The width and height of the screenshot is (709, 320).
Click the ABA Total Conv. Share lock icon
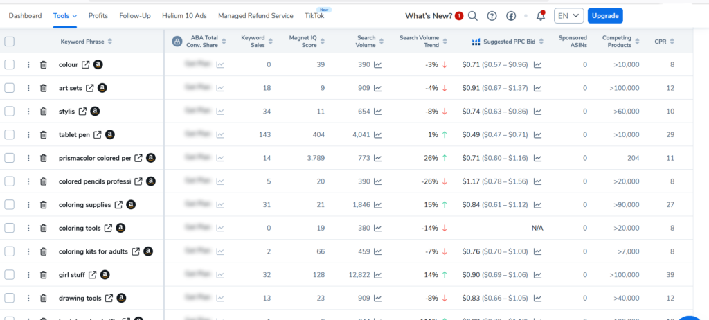(x=177, y=42)
